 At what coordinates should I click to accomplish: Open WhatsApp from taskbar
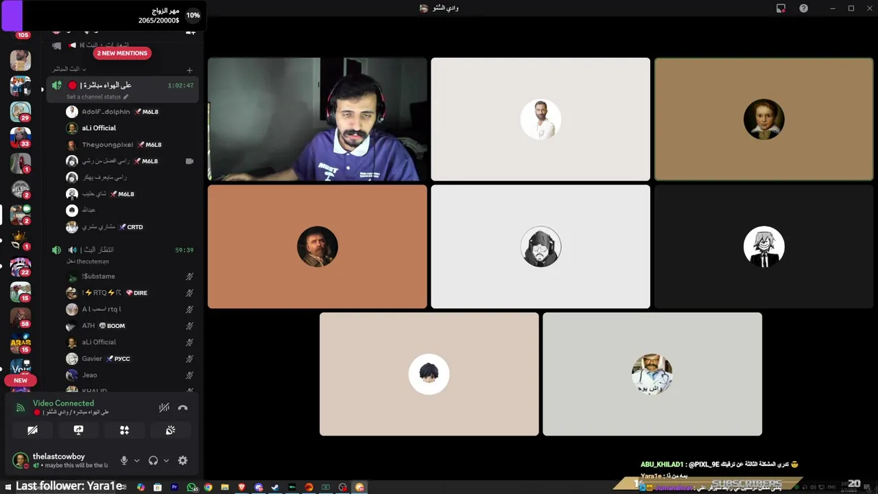tap(191, 487)
